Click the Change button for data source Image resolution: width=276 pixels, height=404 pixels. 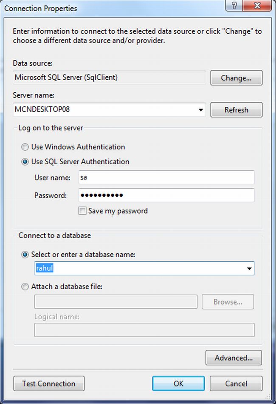236,77
